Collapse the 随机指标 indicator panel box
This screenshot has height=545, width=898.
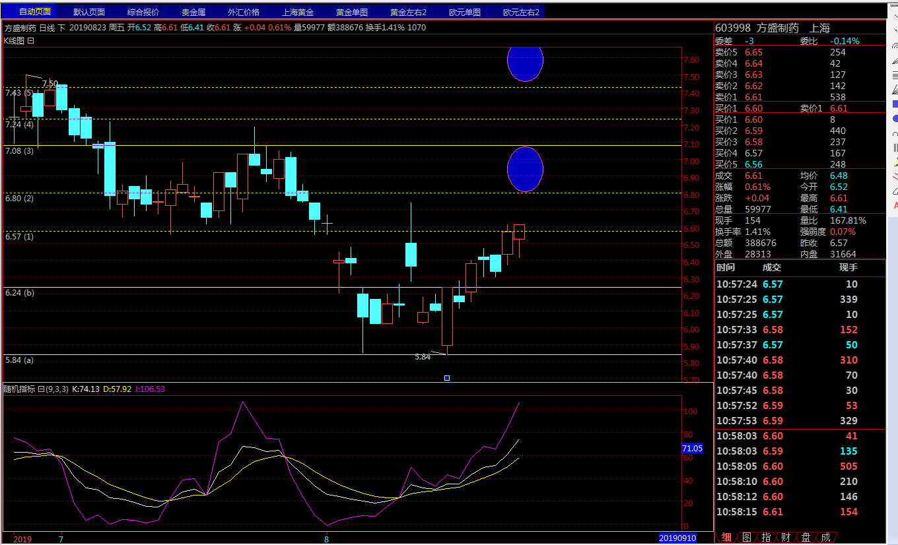[41, 389]
